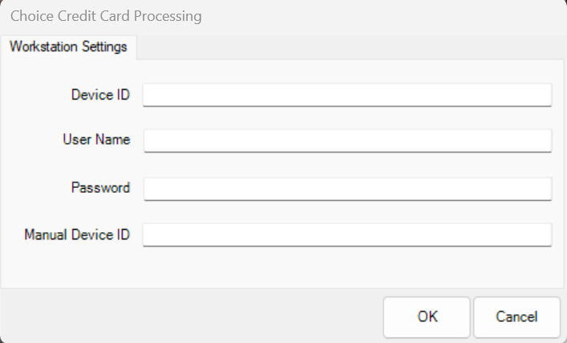Place cursor in Manual Device ID field
Screen dimensions: 567x343
pos(346,235)
